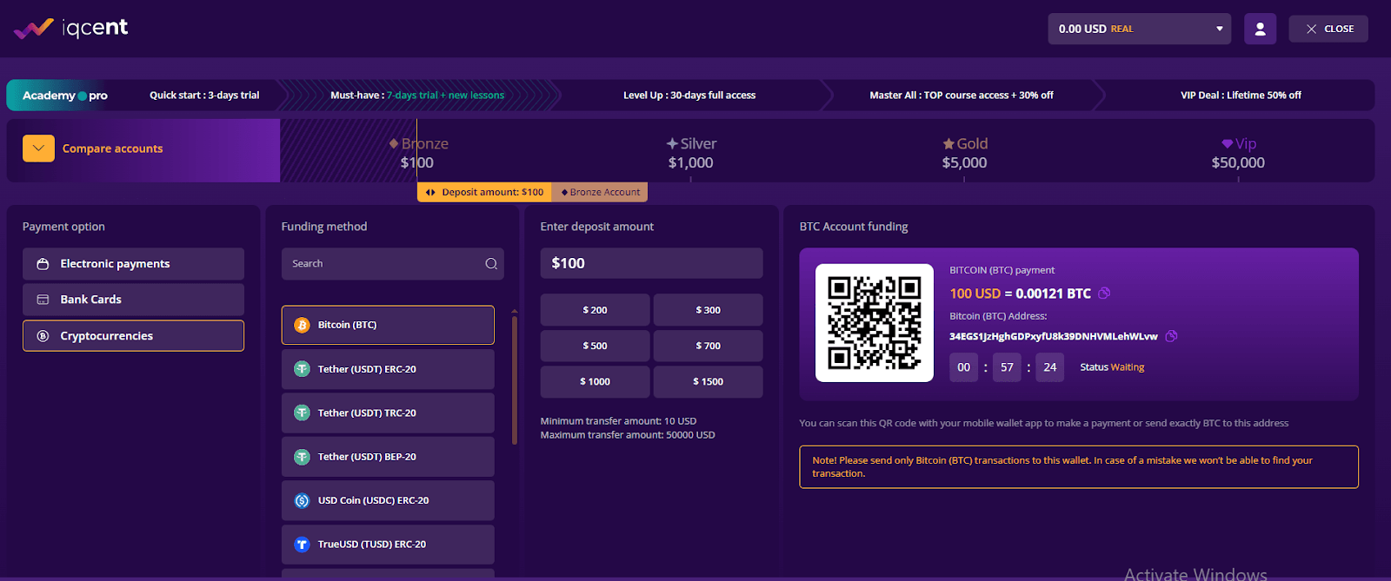Choose the $ 200 preset amount
Image resolution: width=1391 pixels, height=581 pixels.
[x=595, y=310]
